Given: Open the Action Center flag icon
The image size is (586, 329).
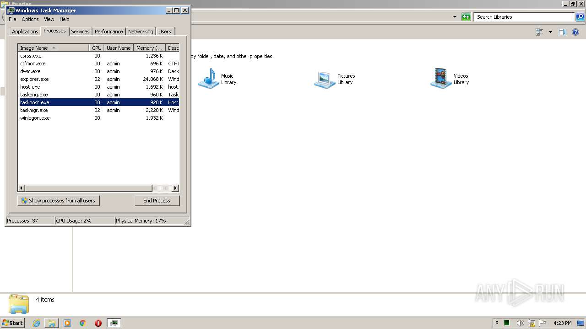Looking at the screenshot, I should click(543, 323).
